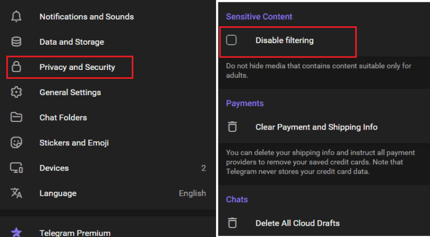Click the purple Telegram Premium star icon
430x237 pixels.
(16, 233)
